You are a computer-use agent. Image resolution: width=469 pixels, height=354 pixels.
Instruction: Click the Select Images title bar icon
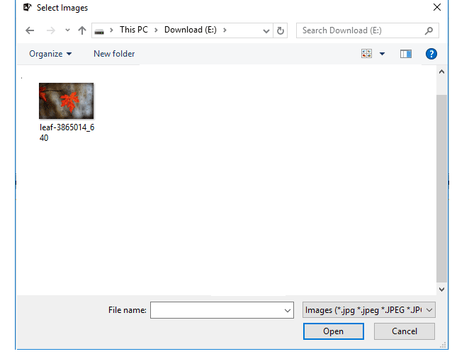click(x=27, y=7)
